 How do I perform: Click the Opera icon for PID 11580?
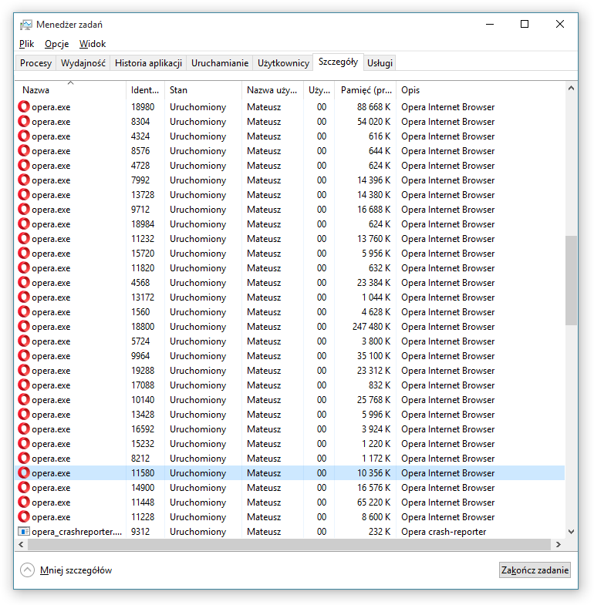tap(24, 472)
